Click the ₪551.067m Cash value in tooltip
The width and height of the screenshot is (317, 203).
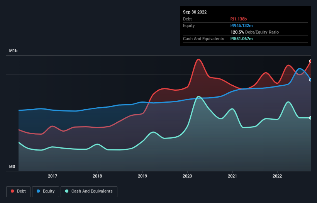pos(243,39)
